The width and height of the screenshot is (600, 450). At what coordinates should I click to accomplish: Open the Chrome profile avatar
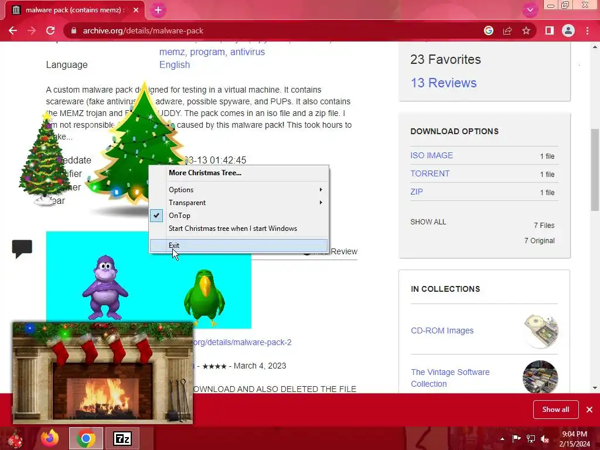(568, 30)
